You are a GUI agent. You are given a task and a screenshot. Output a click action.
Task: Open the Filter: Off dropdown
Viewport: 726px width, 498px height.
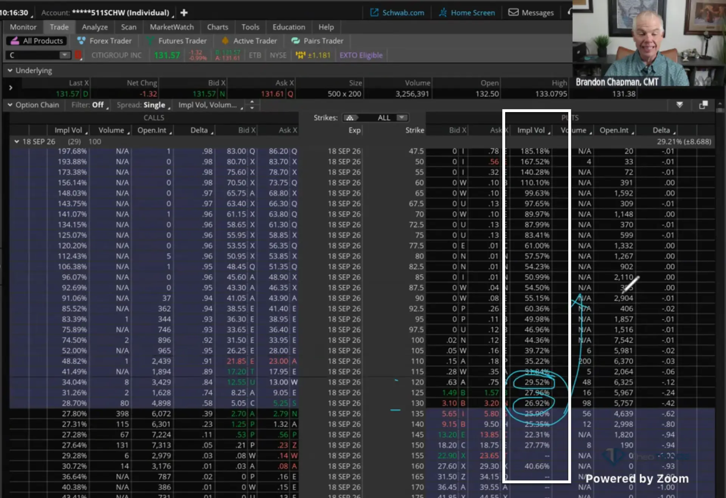(x=90, y=105)
